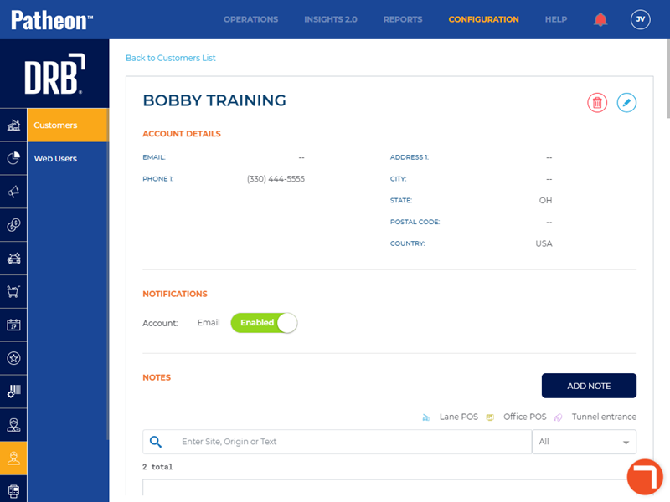Click the State value OH

coord(545,201)
